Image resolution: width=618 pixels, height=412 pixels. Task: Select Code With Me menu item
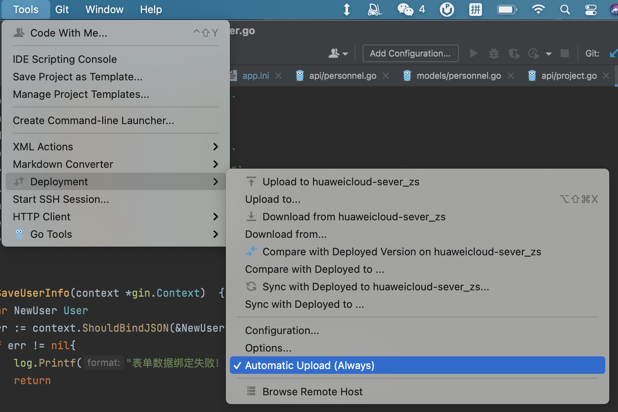[x=116, y=33]
